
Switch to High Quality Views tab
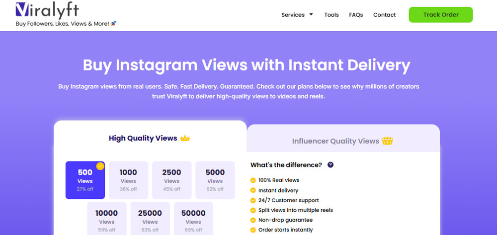click(x=150, y=138)
